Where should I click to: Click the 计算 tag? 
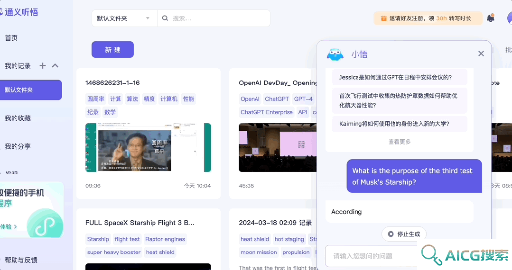tap(115, 99)
